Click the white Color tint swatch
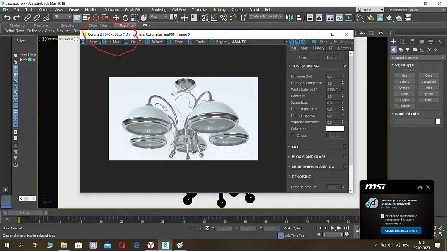The image size is (447, 251). pyautogui.click(x=335, y=129)
